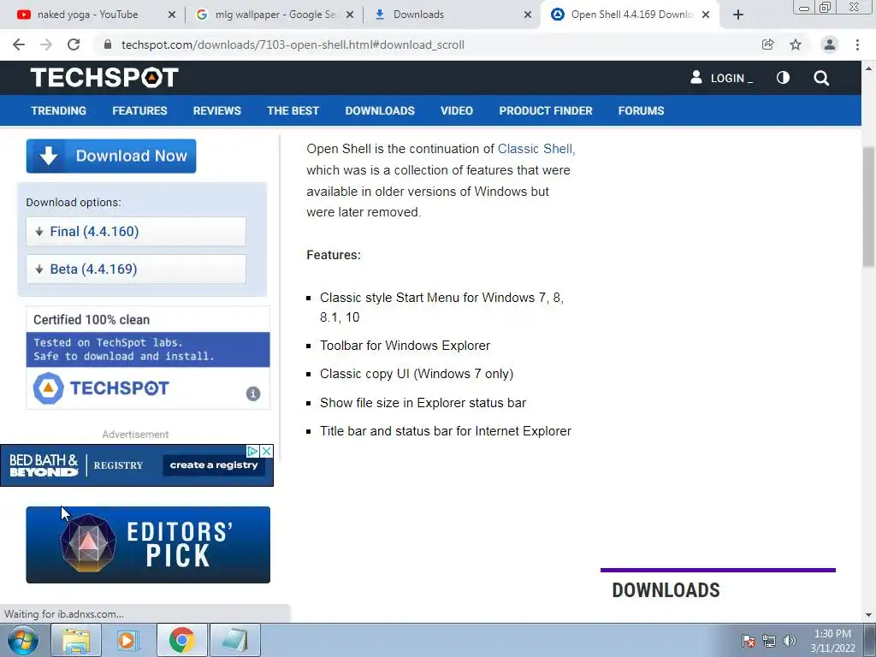Image resolution: width=876 pixels, height=657 pixels.
Task: Open Windows Media Player taskbar icon
Action: click(x=127, y=640)
